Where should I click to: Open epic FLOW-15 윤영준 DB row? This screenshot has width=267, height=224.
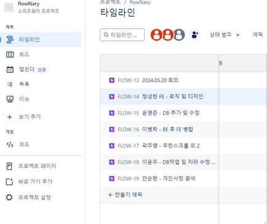(x=159, y=113)
